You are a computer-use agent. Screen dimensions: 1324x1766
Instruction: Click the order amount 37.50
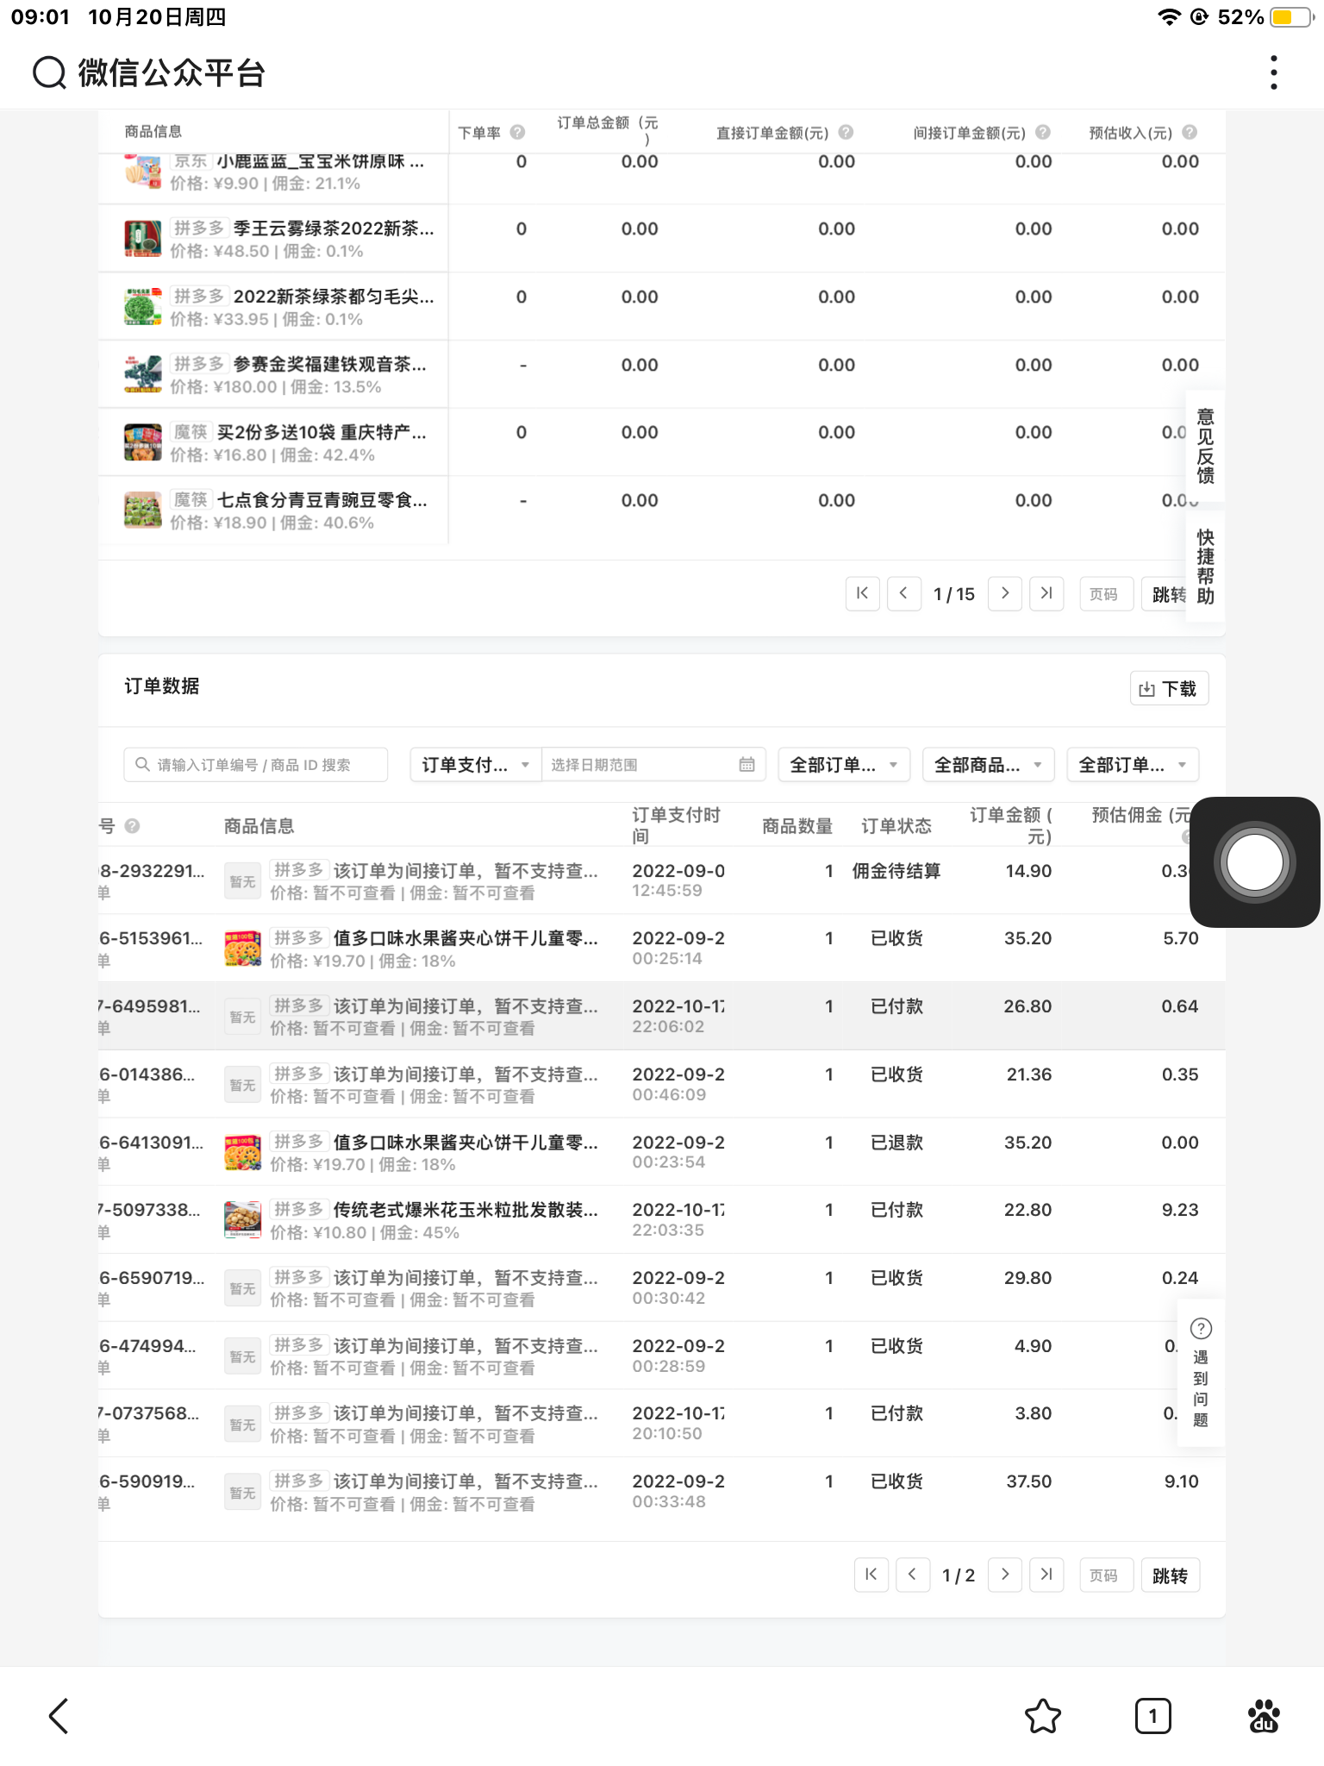coord(1029,1481)
